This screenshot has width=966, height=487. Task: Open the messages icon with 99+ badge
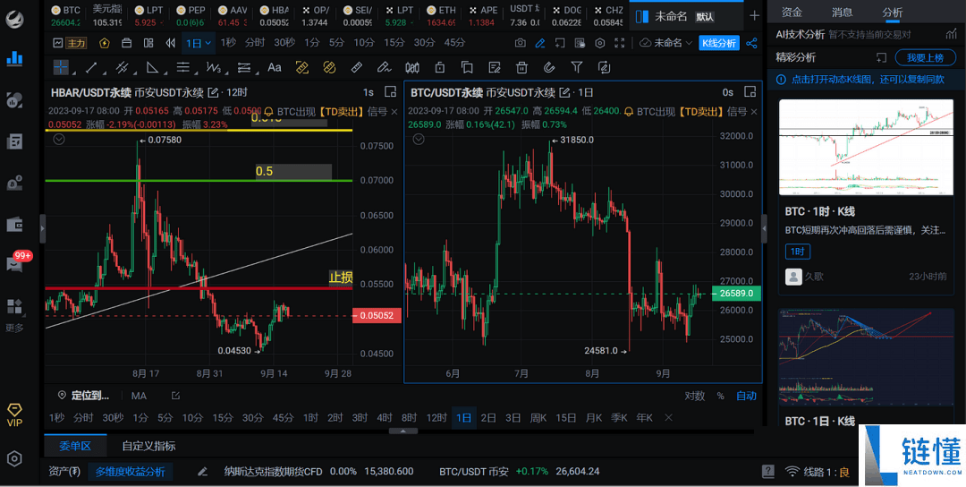(15, 262)
